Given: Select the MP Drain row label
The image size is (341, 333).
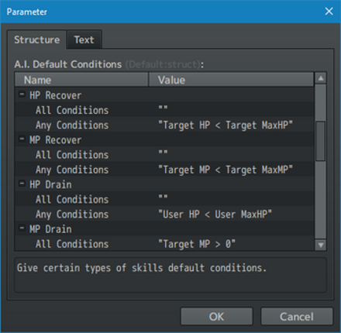Looking at the screenshot, I should click(50, 229).
